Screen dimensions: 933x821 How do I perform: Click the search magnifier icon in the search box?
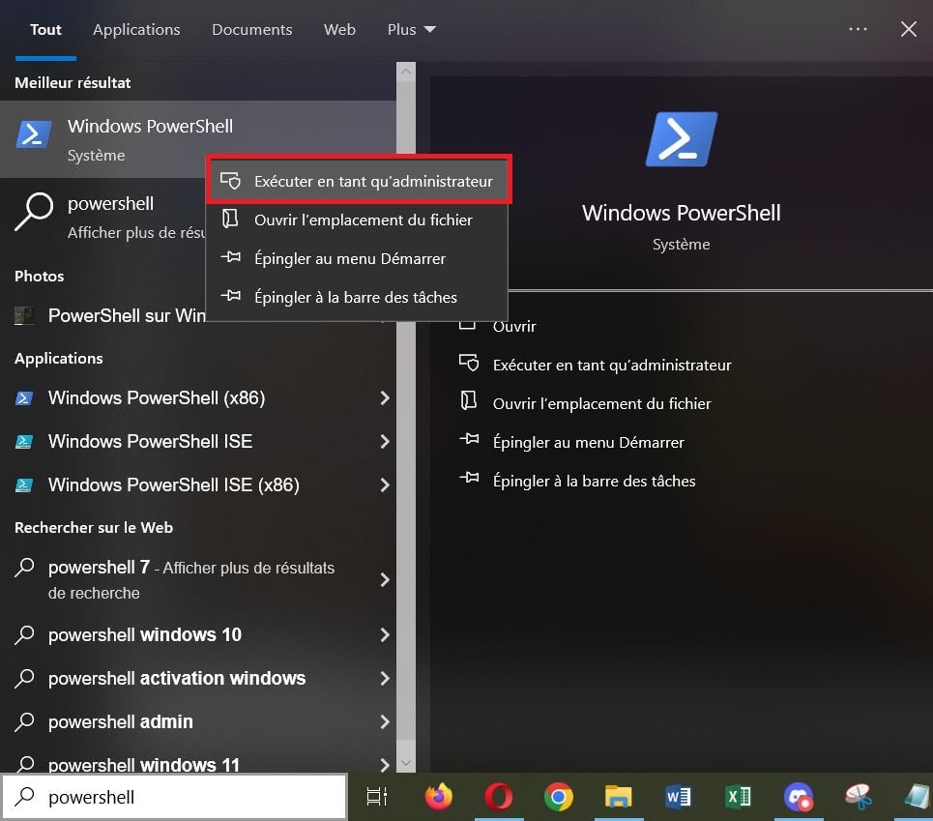(24, 796)
